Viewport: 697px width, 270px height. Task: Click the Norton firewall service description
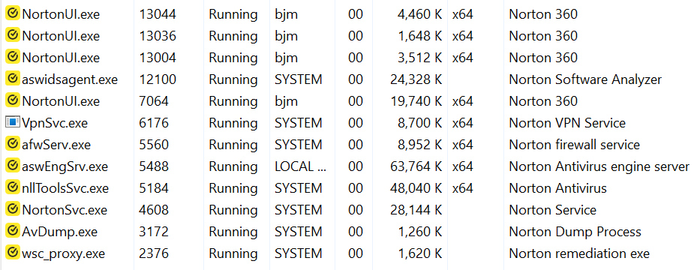pos(574,145)
